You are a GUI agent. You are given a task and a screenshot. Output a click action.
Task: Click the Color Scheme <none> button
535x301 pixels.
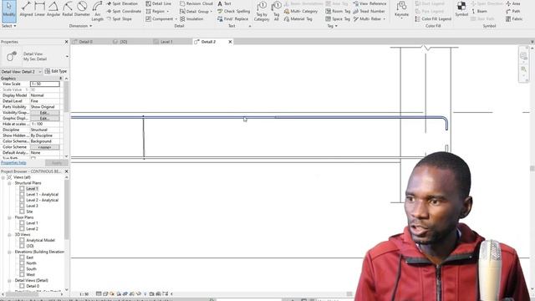[x=44, y=147]
